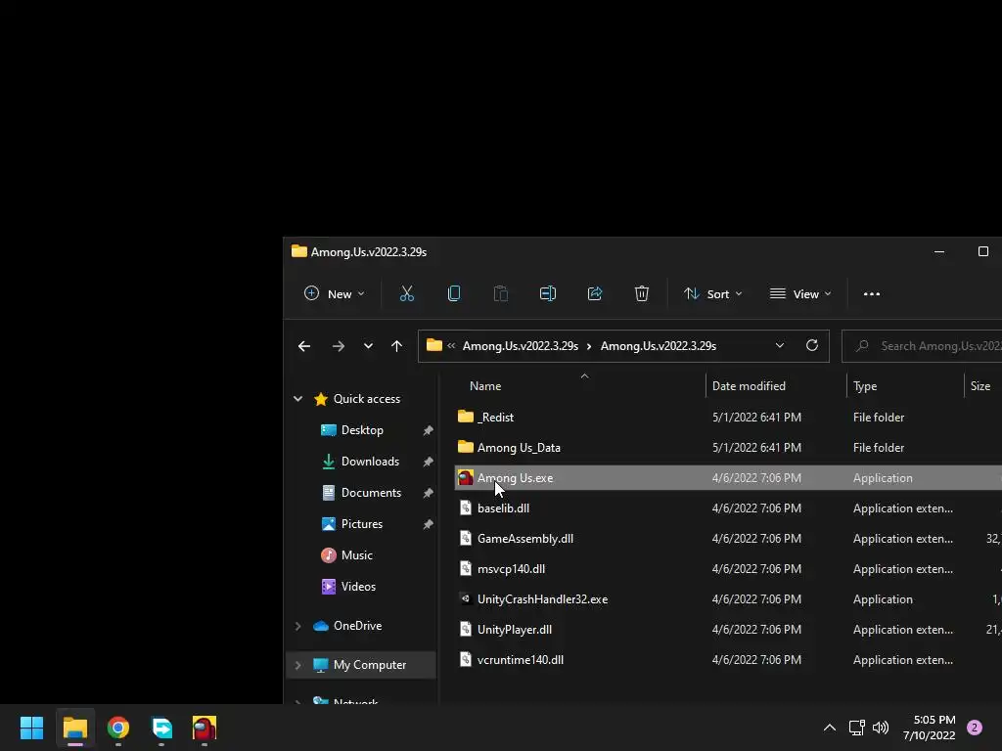Viewport: 1002px width, 751px height.
Task: Open Documents in Quick access
Action: [371, 493]
